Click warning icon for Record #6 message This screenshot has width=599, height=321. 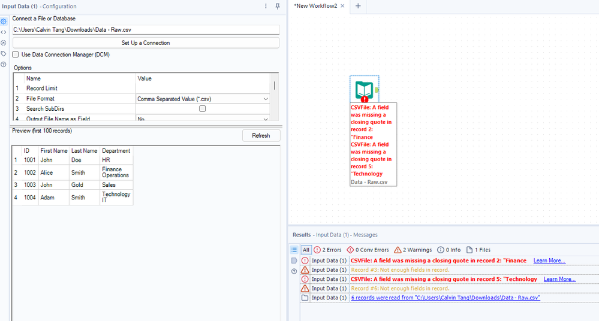pos(305,289)
